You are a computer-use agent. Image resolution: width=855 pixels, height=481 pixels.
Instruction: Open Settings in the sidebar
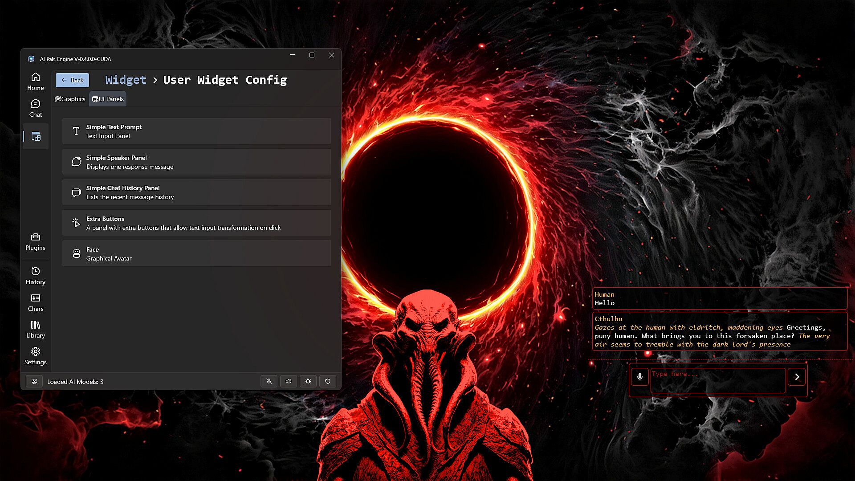36,356
